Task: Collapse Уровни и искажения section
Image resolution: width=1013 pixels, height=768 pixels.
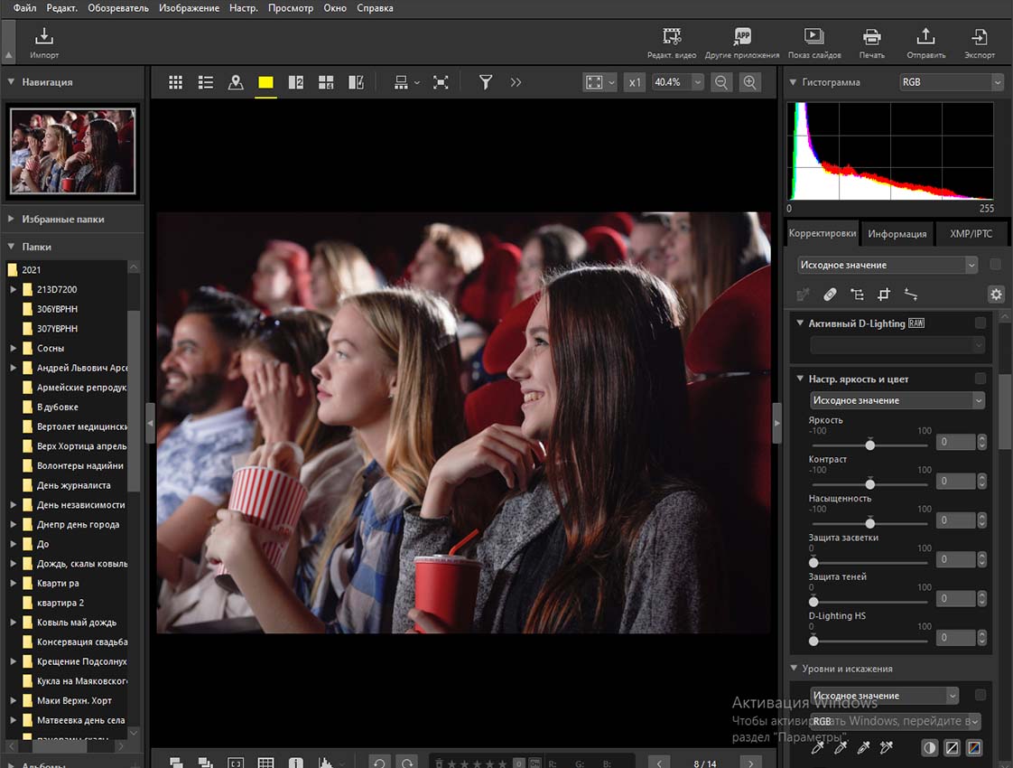Action: (794, 669)
